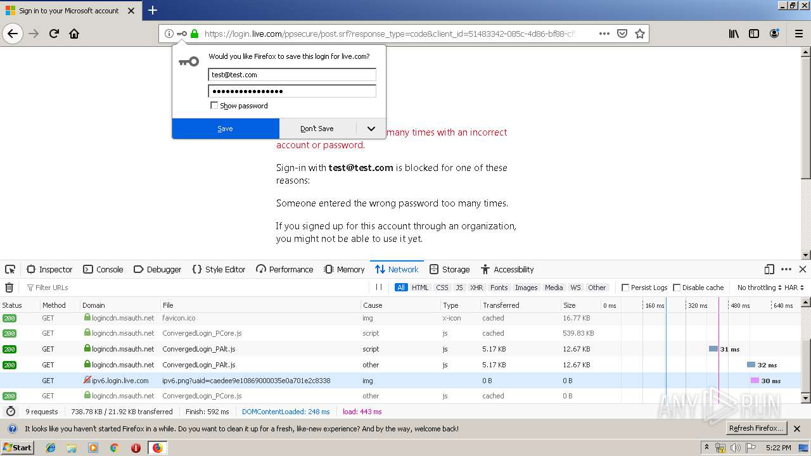Switch to the Performance tab
The width and height of the screenshot is (811, 456).
pos(284,269)
